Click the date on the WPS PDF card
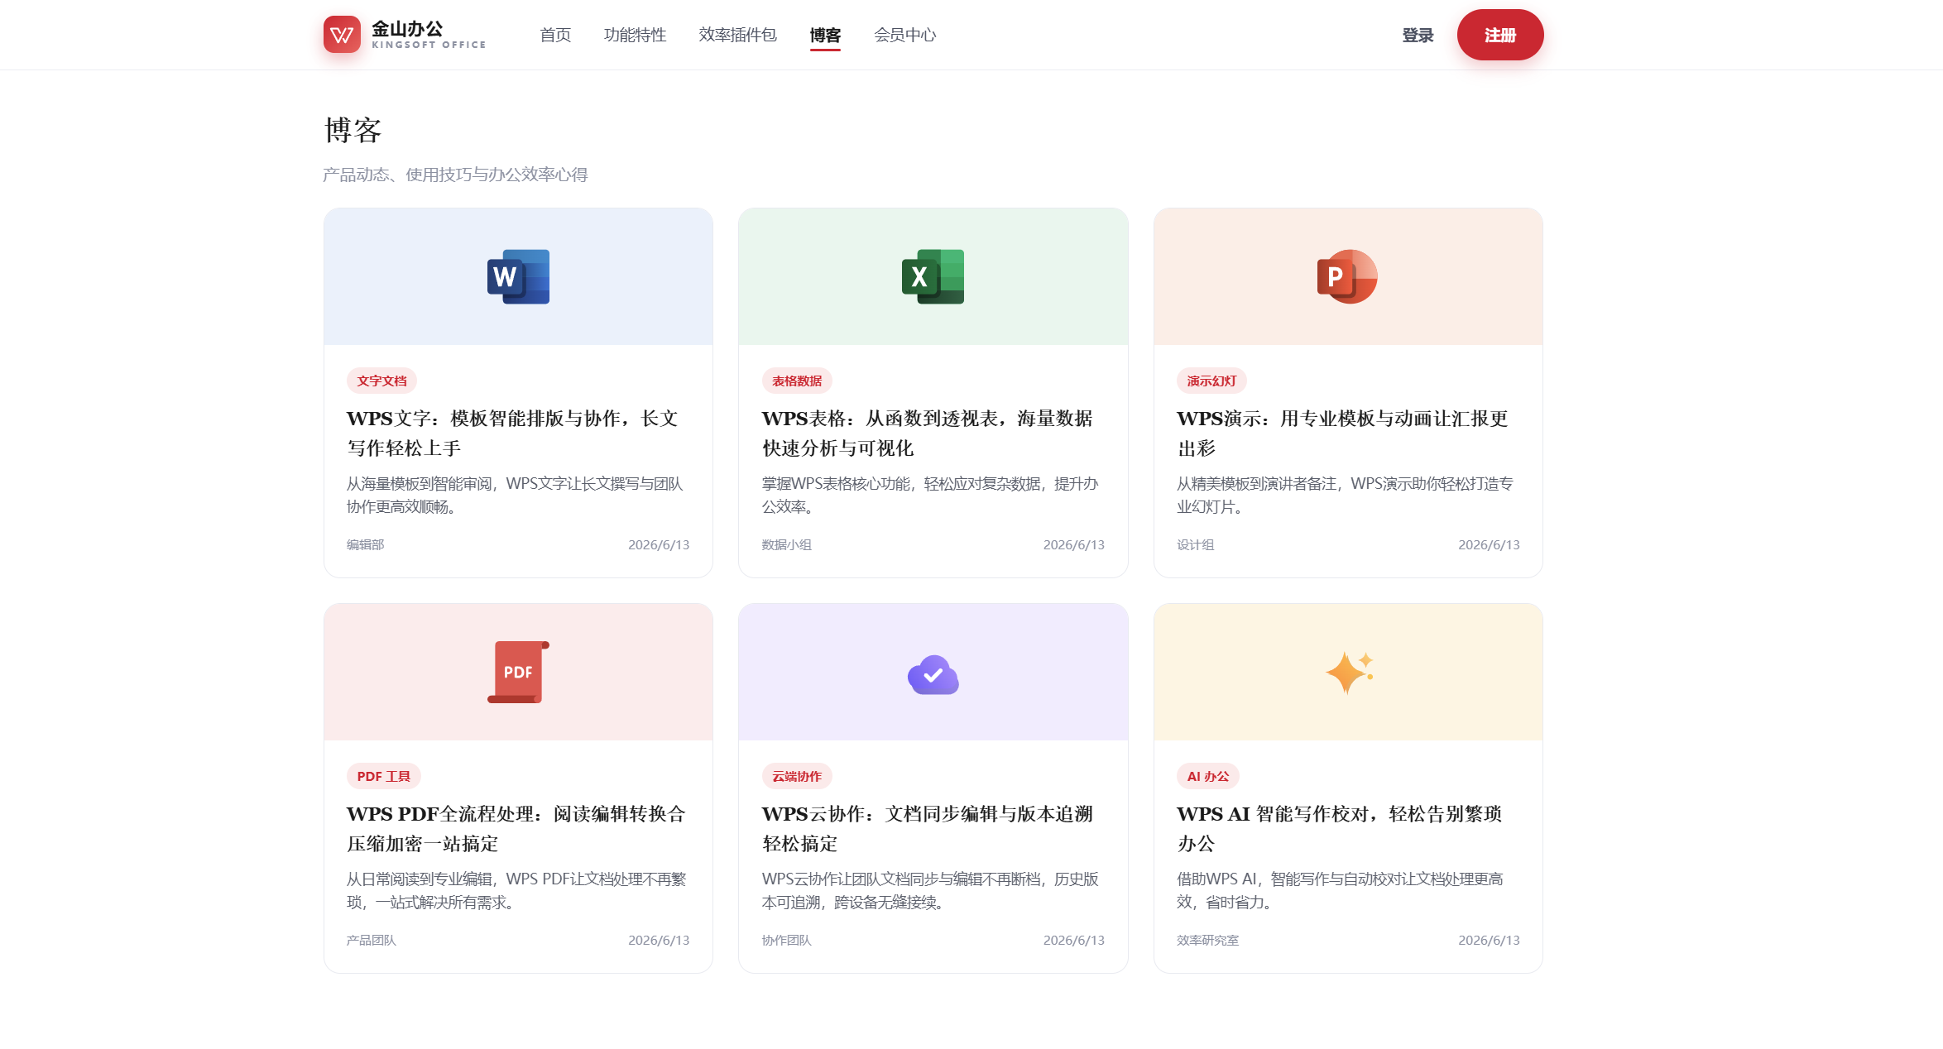The height and width of the screenshot is (1049, 1943). (x=659, y=940)
